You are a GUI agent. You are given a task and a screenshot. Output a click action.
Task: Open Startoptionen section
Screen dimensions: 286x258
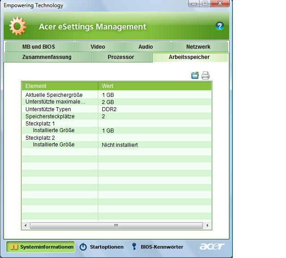pyautogui.click(x=101, y=247)
